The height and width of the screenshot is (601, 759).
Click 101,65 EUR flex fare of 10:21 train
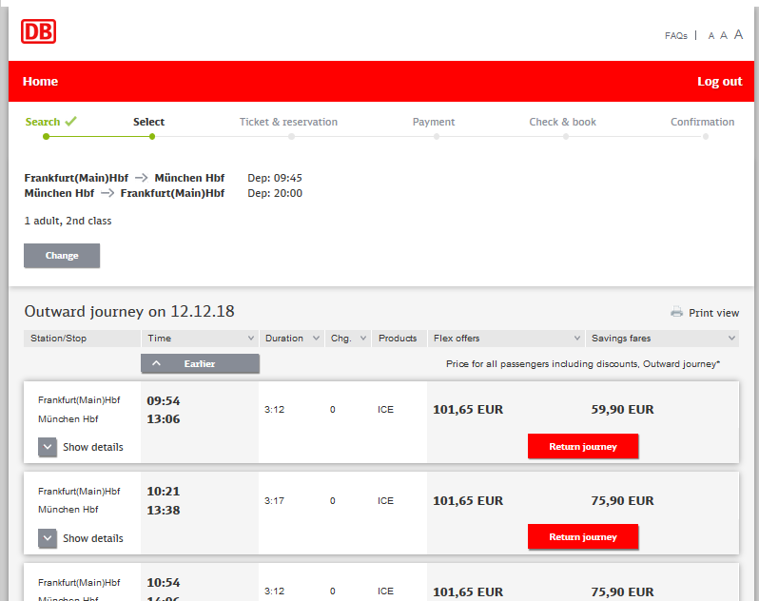[468, 500]
